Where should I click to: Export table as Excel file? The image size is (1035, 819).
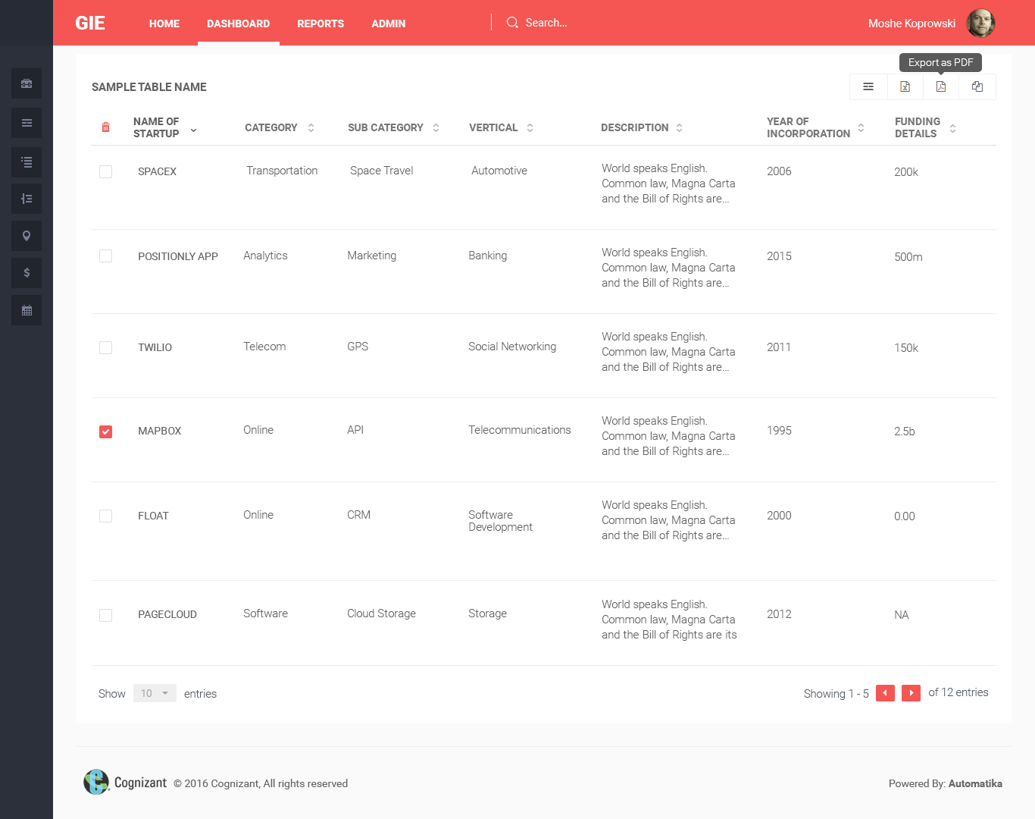point(905,86)
